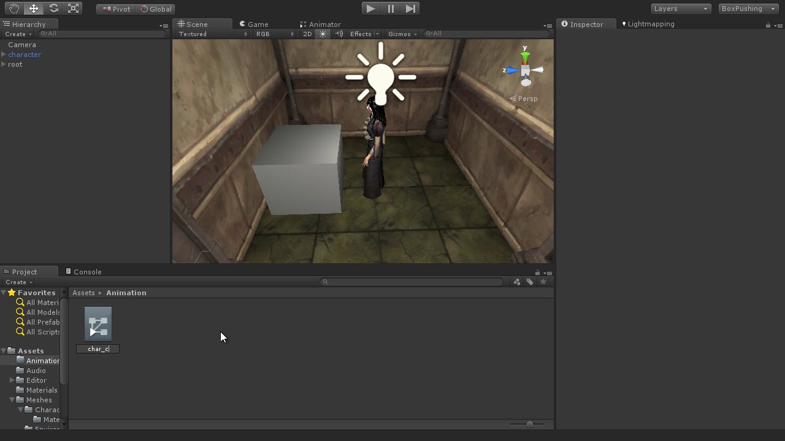Toggle Global handle rotation
The image size is (785, 441).
[156, 9]
